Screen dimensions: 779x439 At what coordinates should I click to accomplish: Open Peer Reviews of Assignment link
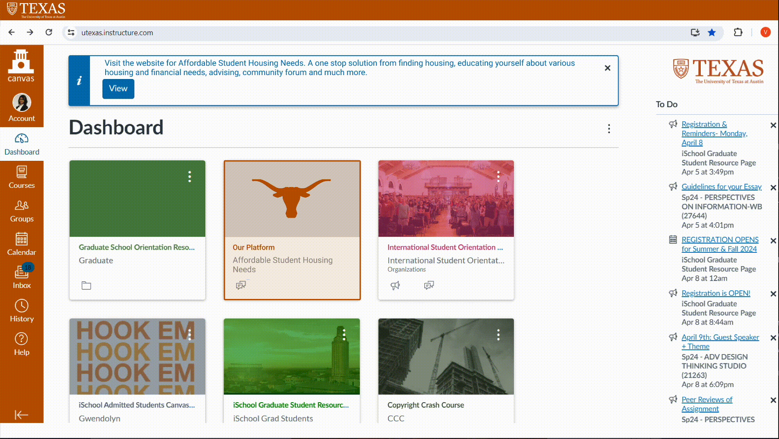(x=707, y=404)
